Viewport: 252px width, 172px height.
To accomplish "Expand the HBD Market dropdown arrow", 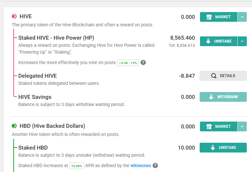I will pos(242,126).
